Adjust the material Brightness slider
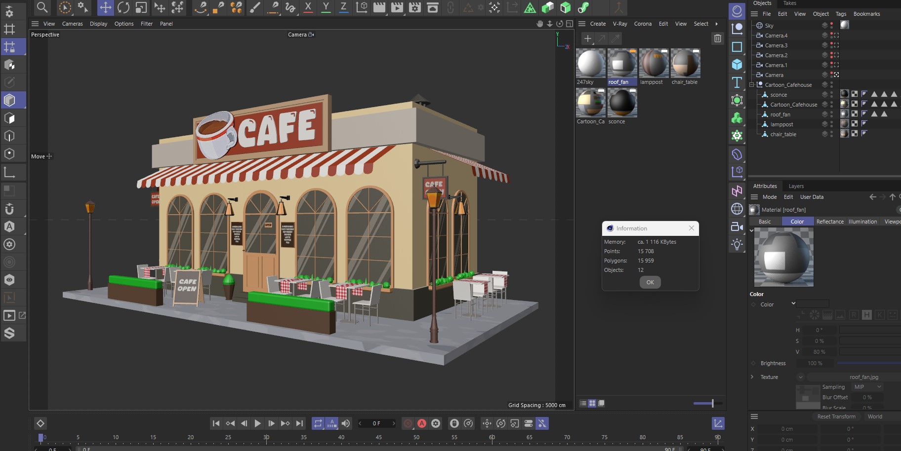Viewport: 901px width, 451px height. click(x=869, y=363)
